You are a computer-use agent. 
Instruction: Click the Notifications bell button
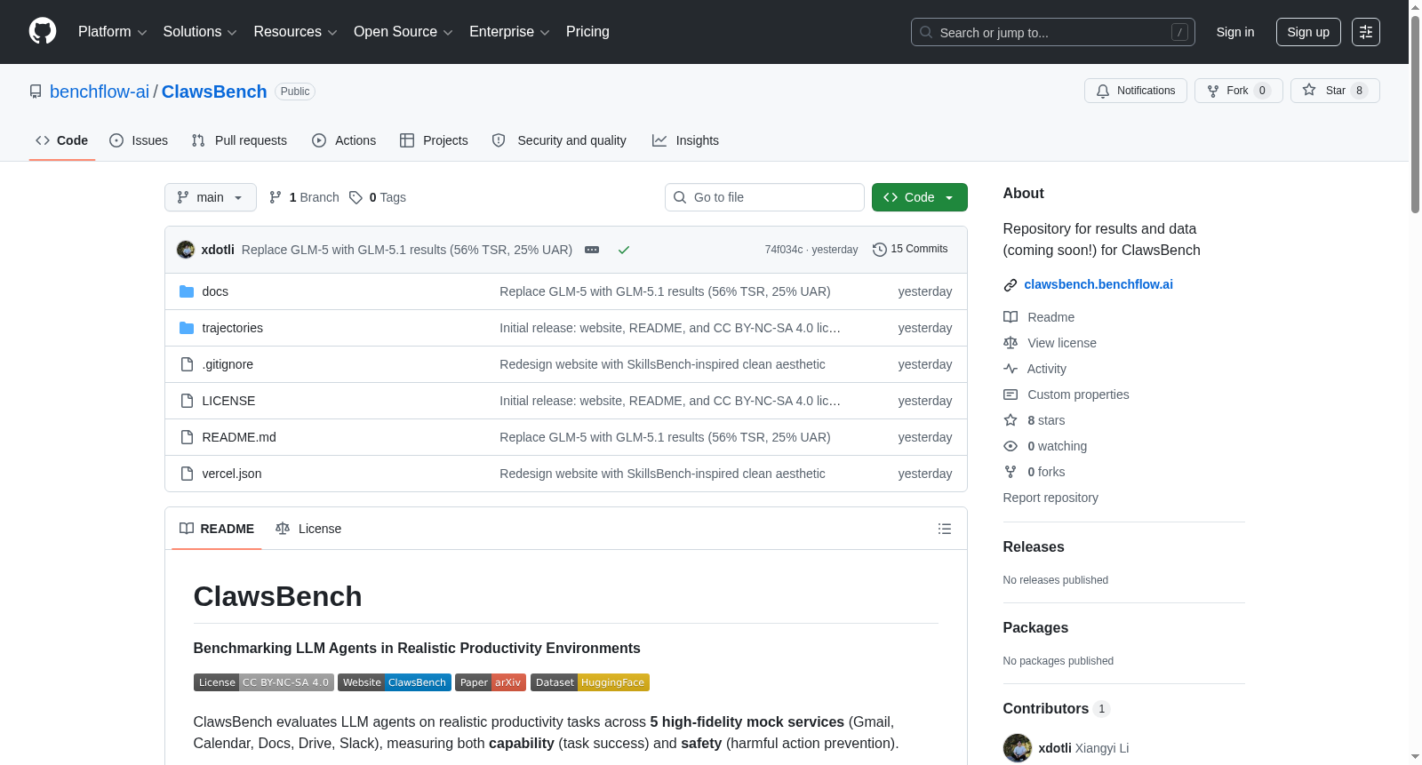1136,91
